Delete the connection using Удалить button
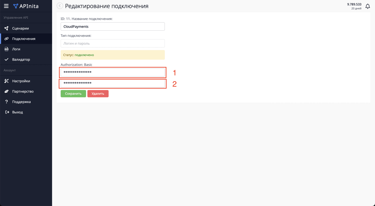 98,93
